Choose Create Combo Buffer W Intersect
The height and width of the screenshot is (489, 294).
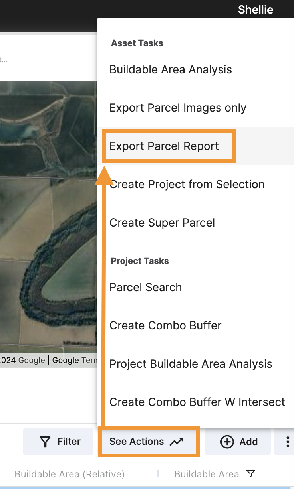pyautogui.click(x=197, y=402)
